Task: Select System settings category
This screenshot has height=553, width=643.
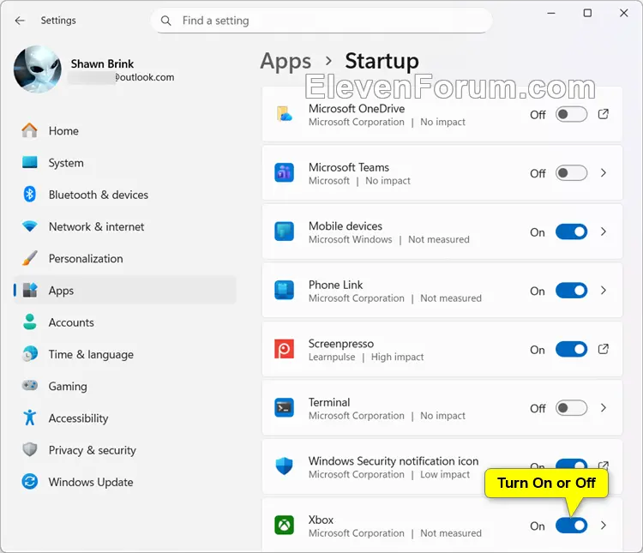Action: coord(125,162)
